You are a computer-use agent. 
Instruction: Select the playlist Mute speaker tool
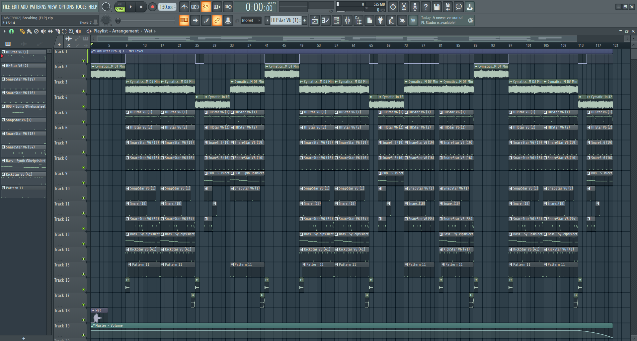pos(43,31)
